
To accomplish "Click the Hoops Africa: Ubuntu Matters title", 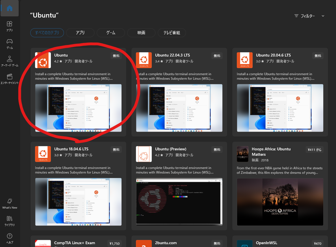I will (271, 152).
